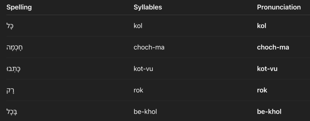Select bold 'rok' in the Pronunciation column

pos(262,90)
